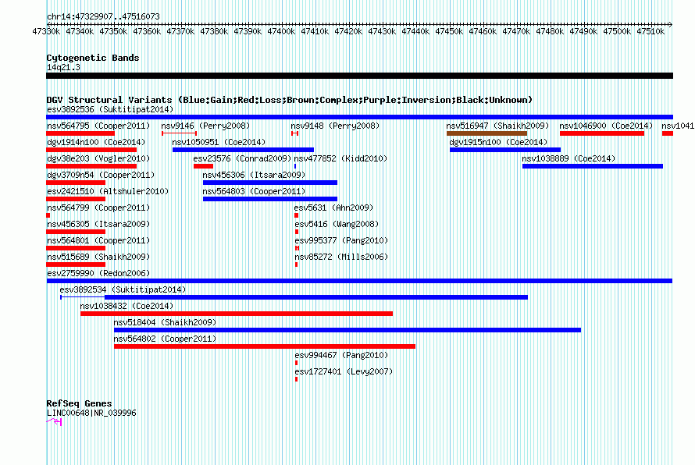Click the nsv564802 (Cooper2011) red bar
The height and width of the screenshot is (465, 695).
(x=265, y=346)
